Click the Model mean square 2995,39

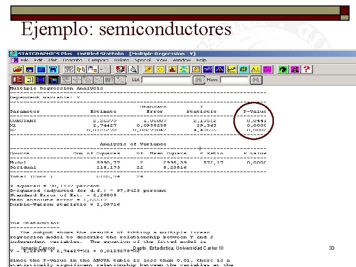pyautogui.click(x=175, y=163)
